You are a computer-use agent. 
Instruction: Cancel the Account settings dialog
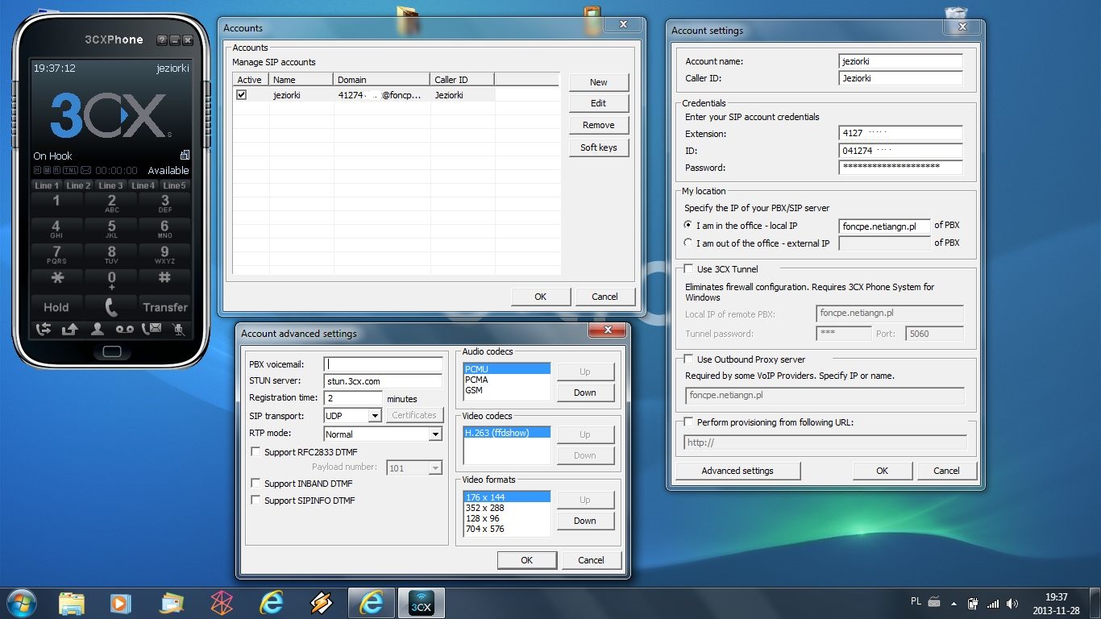(x=946, y=471)
